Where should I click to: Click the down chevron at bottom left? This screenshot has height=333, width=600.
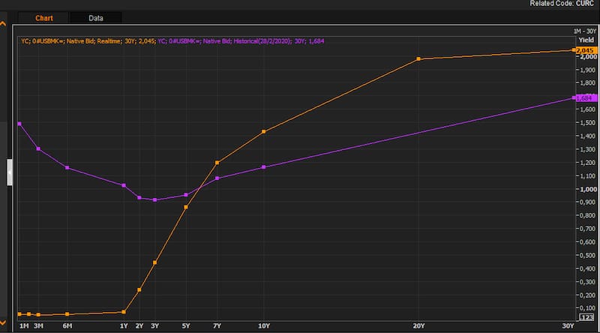pyautogui.click(x=3, y=322)
